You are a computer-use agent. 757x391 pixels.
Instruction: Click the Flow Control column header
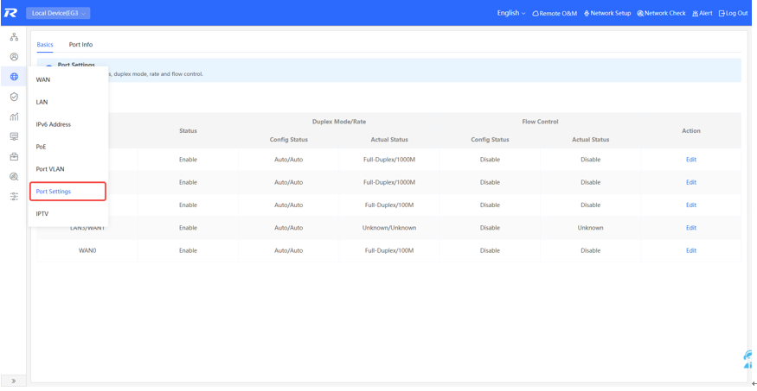540,122
